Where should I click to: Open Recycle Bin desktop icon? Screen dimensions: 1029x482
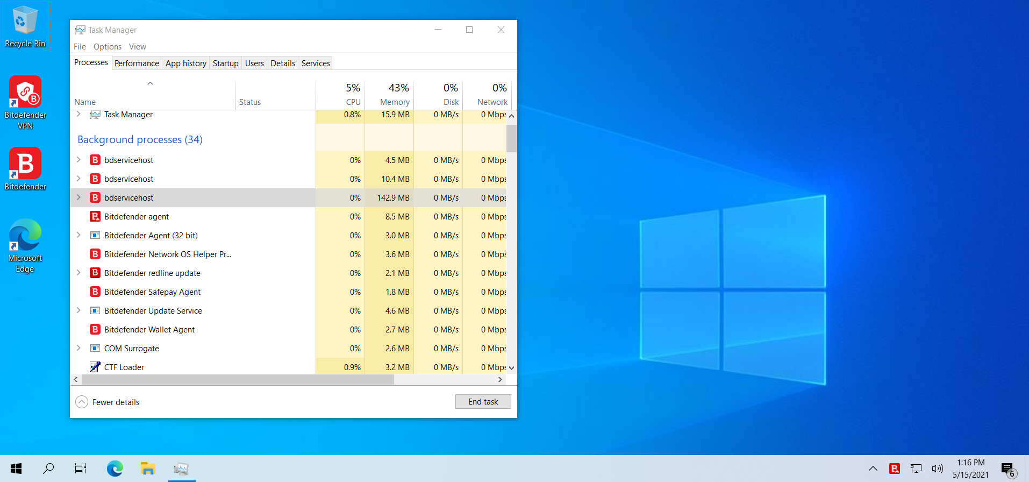[25, 27]
